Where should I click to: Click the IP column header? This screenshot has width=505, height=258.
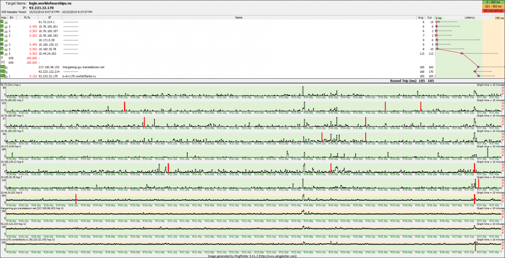click(50, 18)
